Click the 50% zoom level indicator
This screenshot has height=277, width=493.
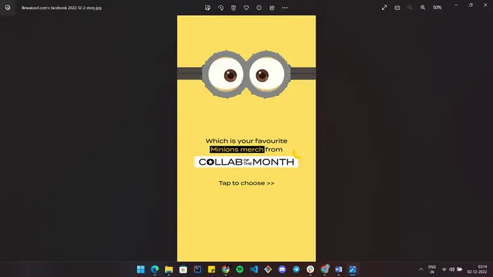coord(437,8)
